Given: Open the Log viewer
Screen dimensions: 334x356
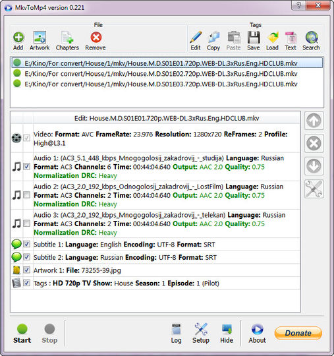Looking at the screenshot, I should (177, 334).
